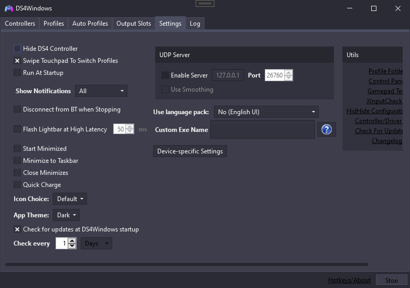Decrease the Check every value

pos(72,246)
